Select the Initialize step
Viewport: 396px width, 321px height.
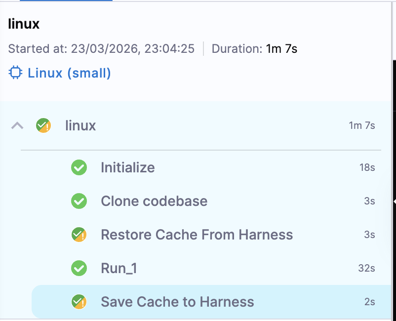[x=127, y=167]
